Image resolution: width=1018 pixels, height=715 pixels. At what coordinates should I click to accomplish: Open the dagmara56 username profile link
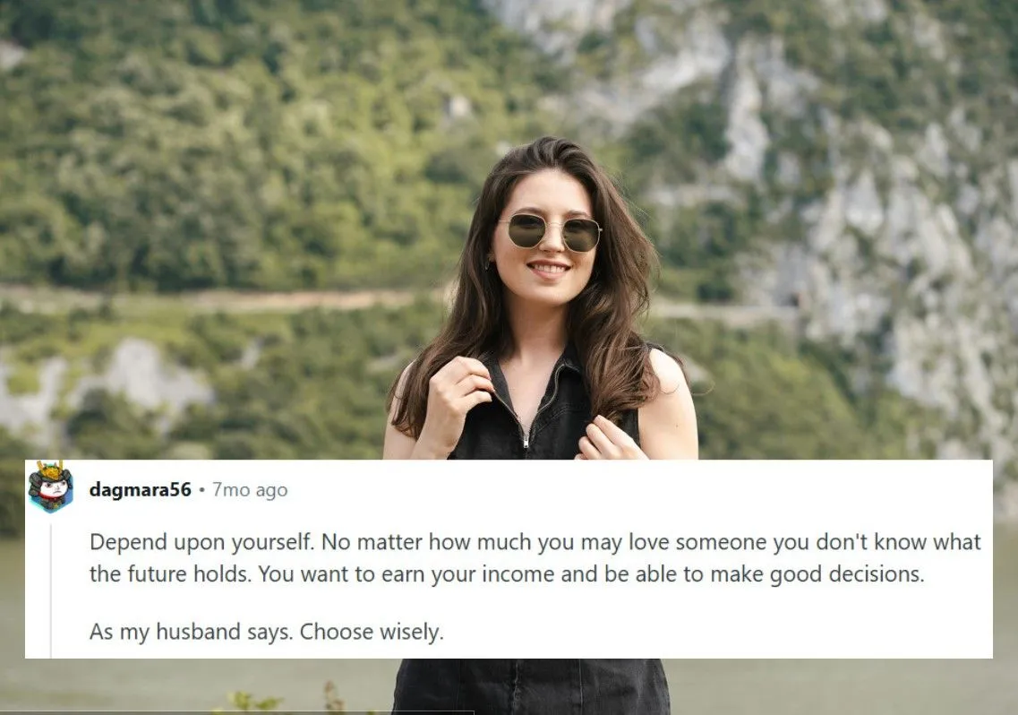click(141, 489)
